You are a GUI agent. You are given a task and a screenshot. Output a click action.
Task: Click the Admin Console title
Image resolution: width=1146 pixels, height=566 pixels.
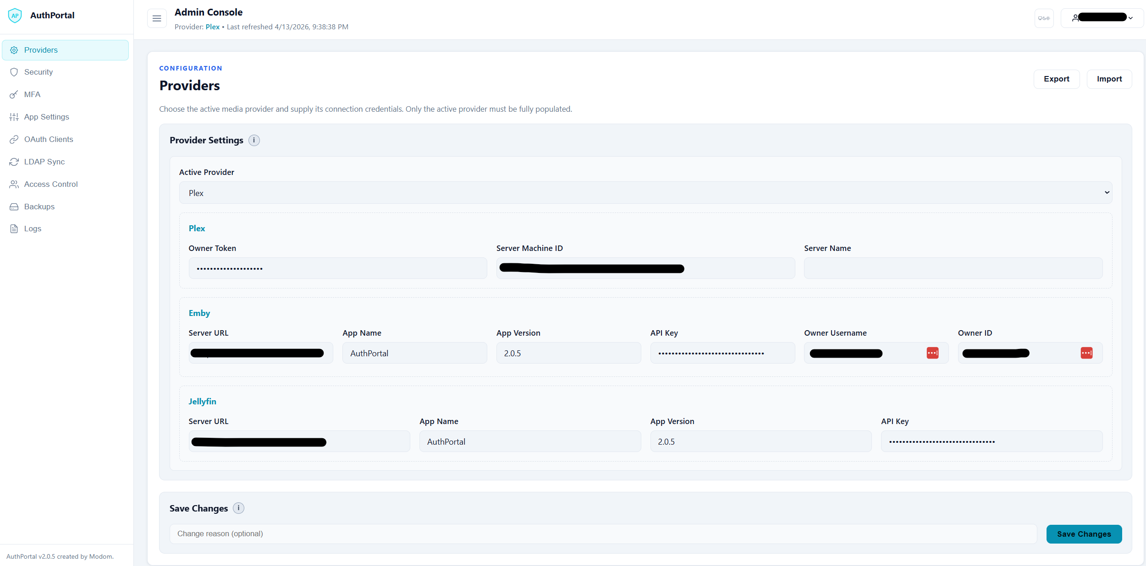[x=209, y=12]
